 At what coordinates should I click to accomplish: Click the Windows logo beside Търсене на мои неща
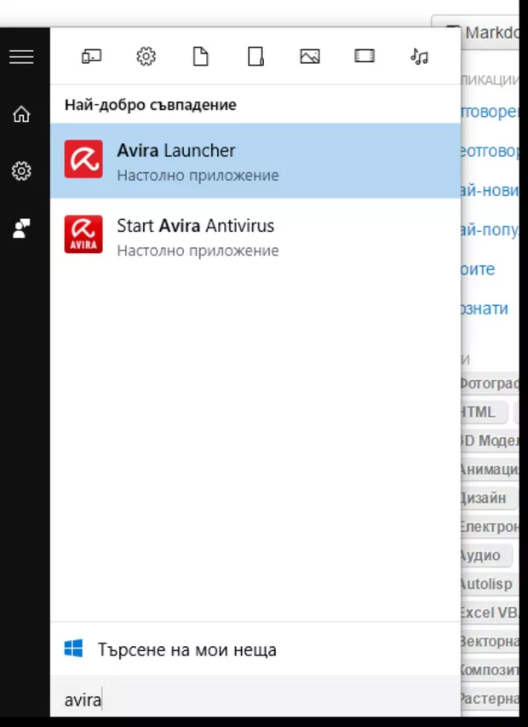coord(73,649)
